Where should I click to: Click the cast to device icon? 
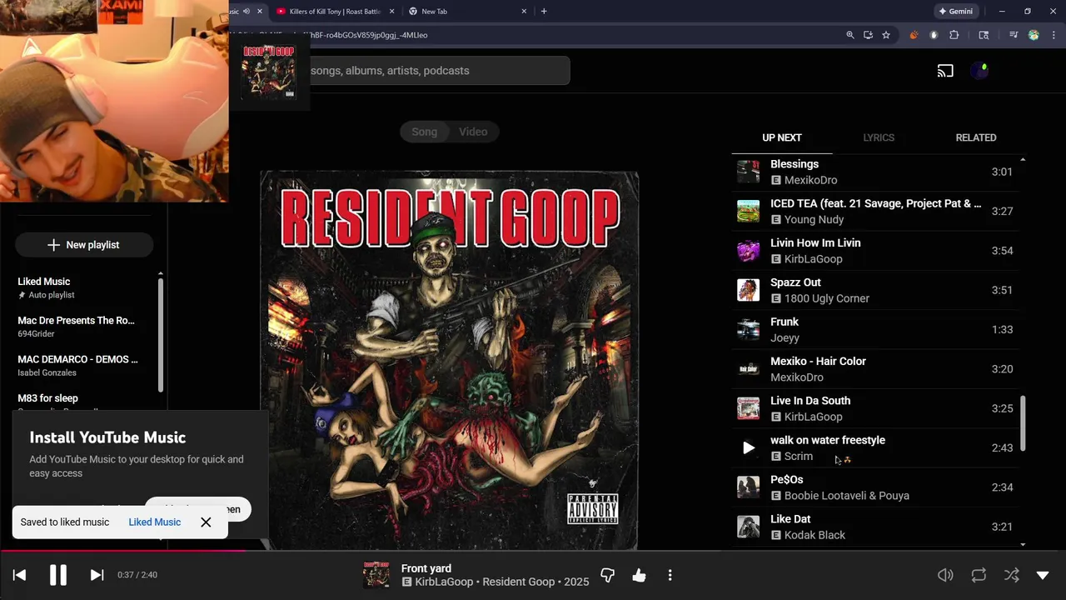[945, 71]
